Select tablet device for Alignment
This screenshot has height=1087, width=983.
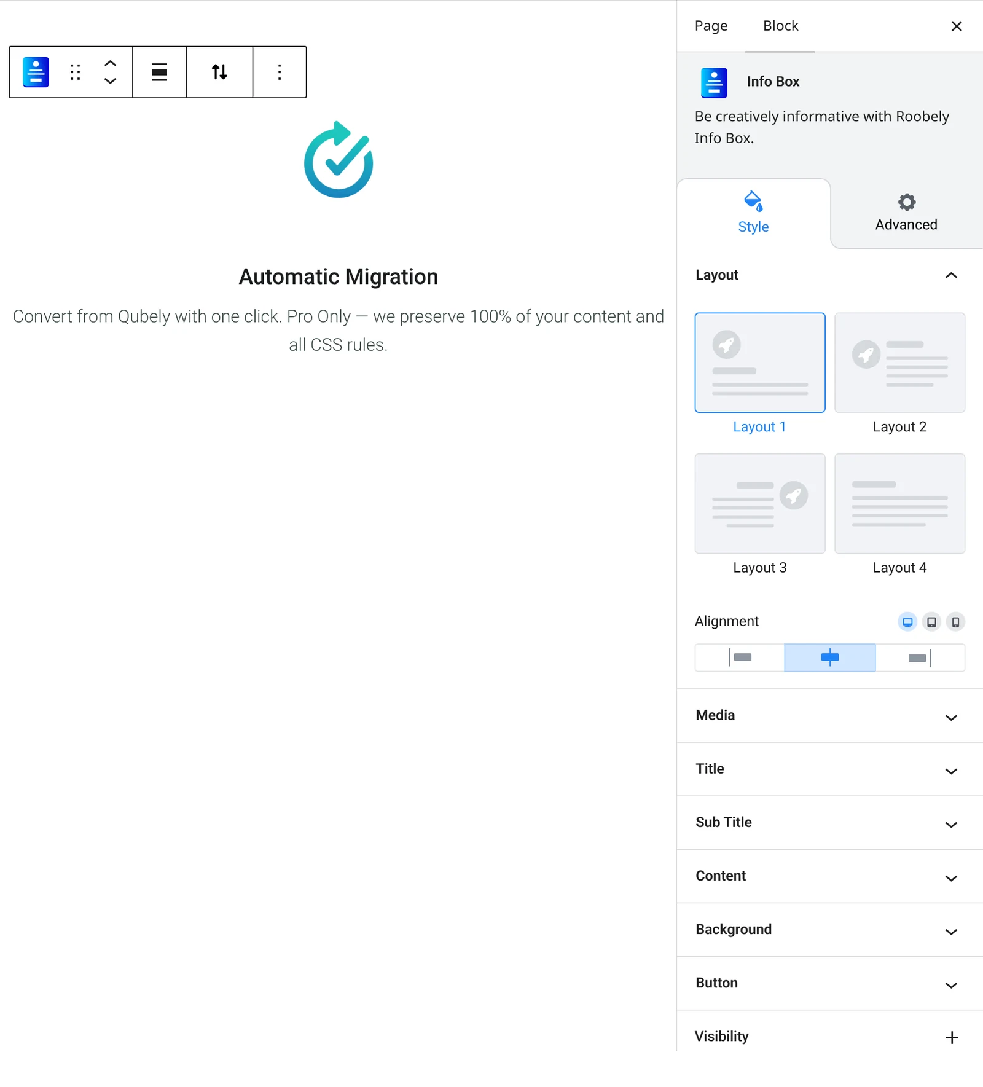931,622
